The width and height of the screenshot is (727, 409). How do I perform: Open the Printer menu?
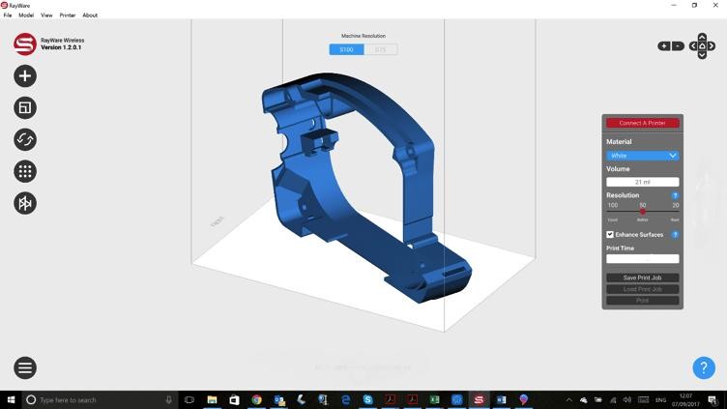coord(68,15)
